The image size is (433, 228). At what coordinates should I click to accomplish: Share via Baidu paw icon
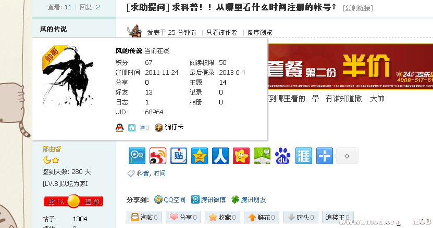(283, 156)
